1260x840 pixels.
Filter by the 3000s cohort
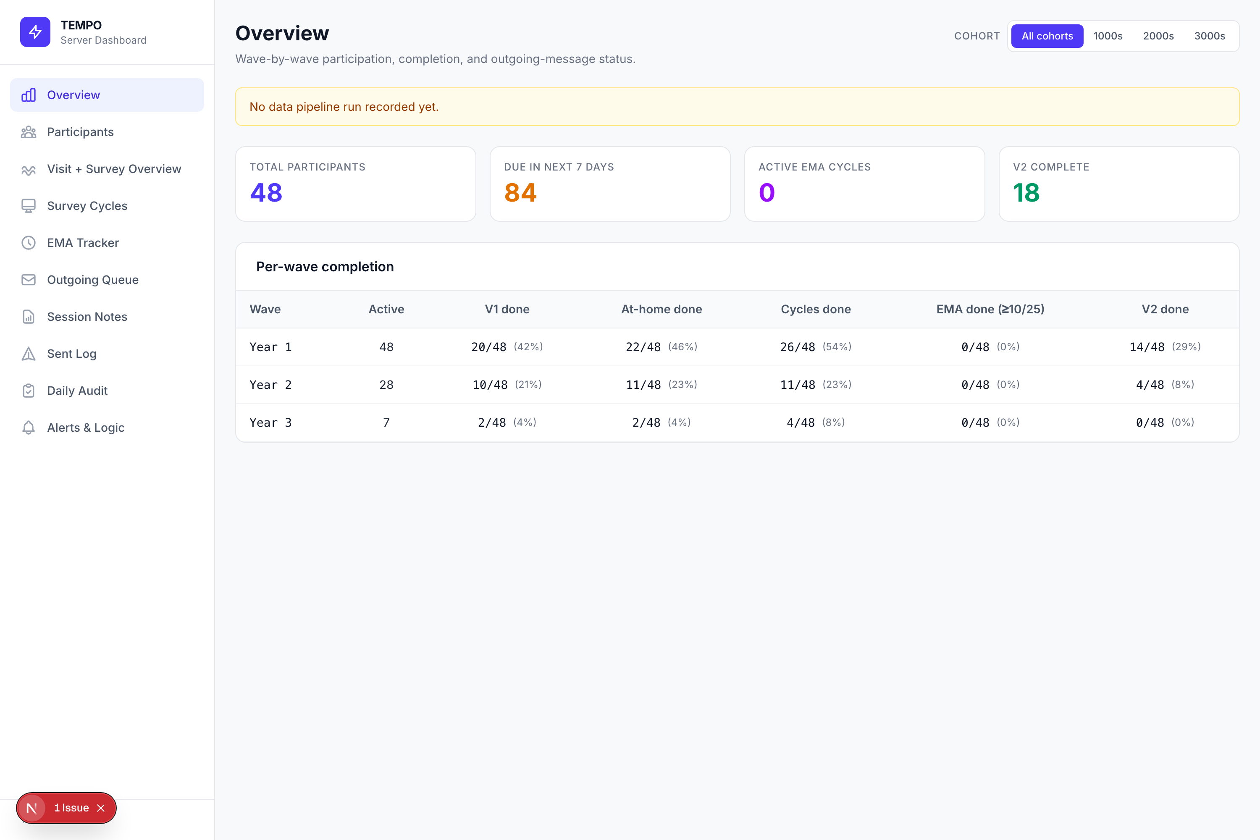coord(1210,36)
